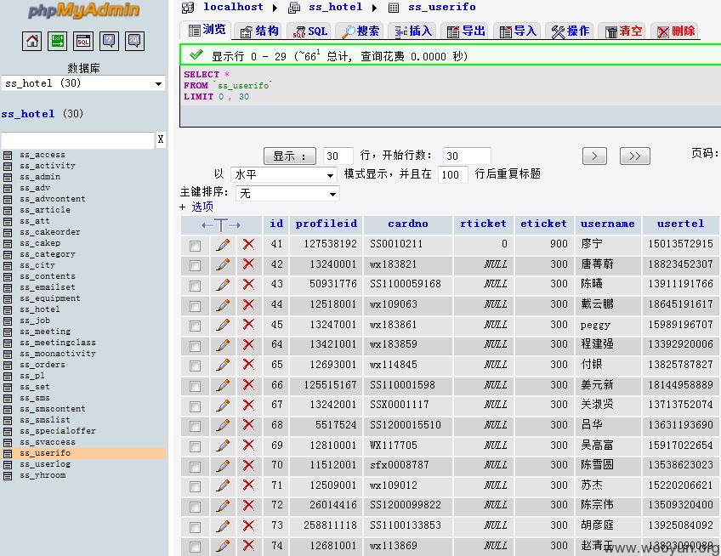Delete row with id 71 red X
Viewport: 721px width, 556px height.
coord(249,485)
